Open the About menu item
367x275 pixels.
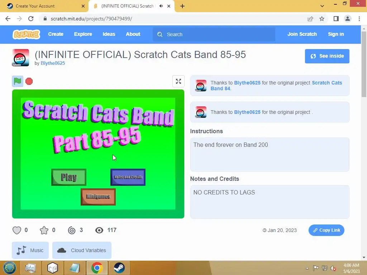[133, 34]
